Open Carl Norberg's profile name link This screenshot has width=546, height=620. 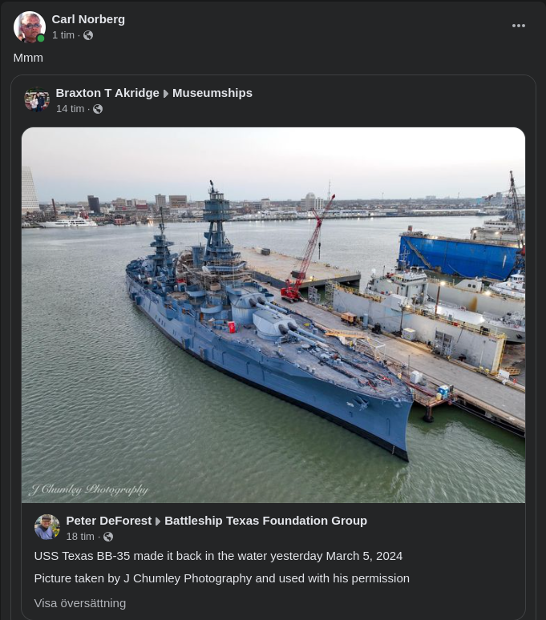(88, 18)
